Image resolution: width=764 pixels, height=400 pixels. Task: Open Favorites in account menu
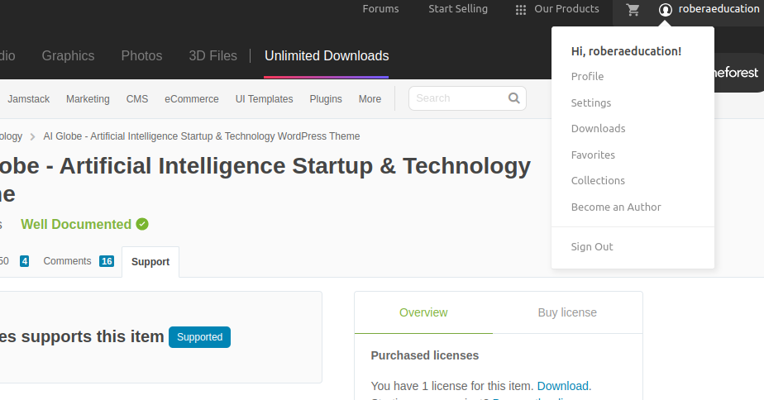(x=593, y=155)
